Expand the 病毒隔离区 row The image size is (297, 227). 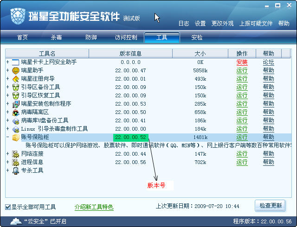7,112
